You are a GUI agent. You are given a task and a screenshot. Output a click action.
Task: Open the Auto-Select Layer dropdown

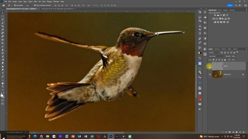click(28, 5)
